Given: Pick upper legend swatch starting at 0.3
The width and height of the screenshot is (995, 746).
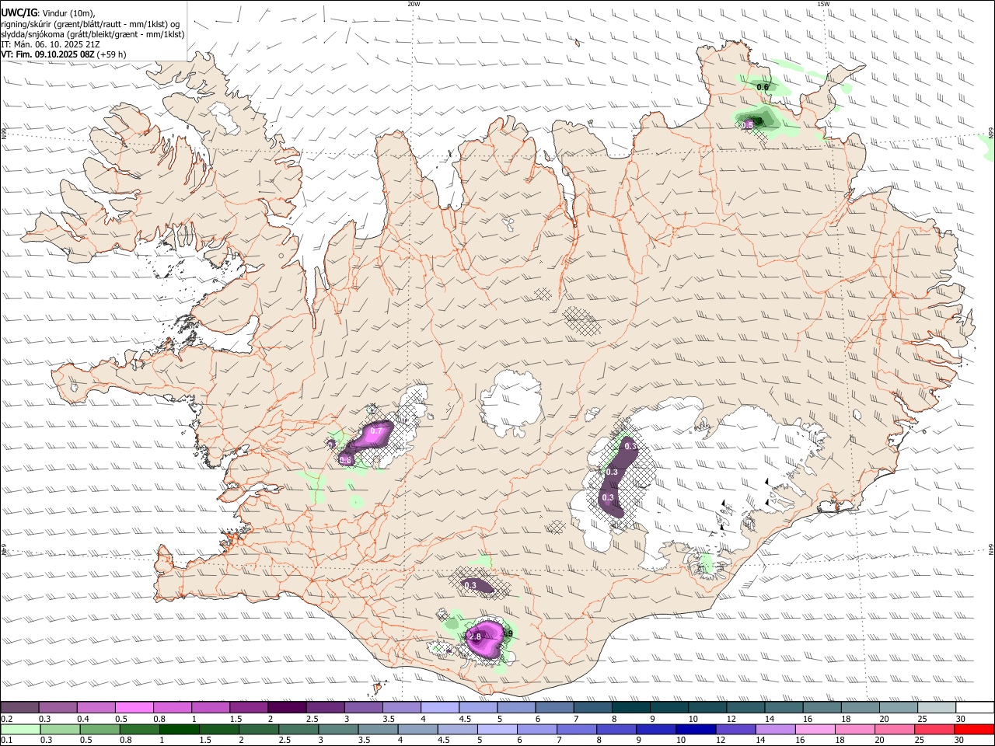Looking at the screenshot, I should 58,708.
